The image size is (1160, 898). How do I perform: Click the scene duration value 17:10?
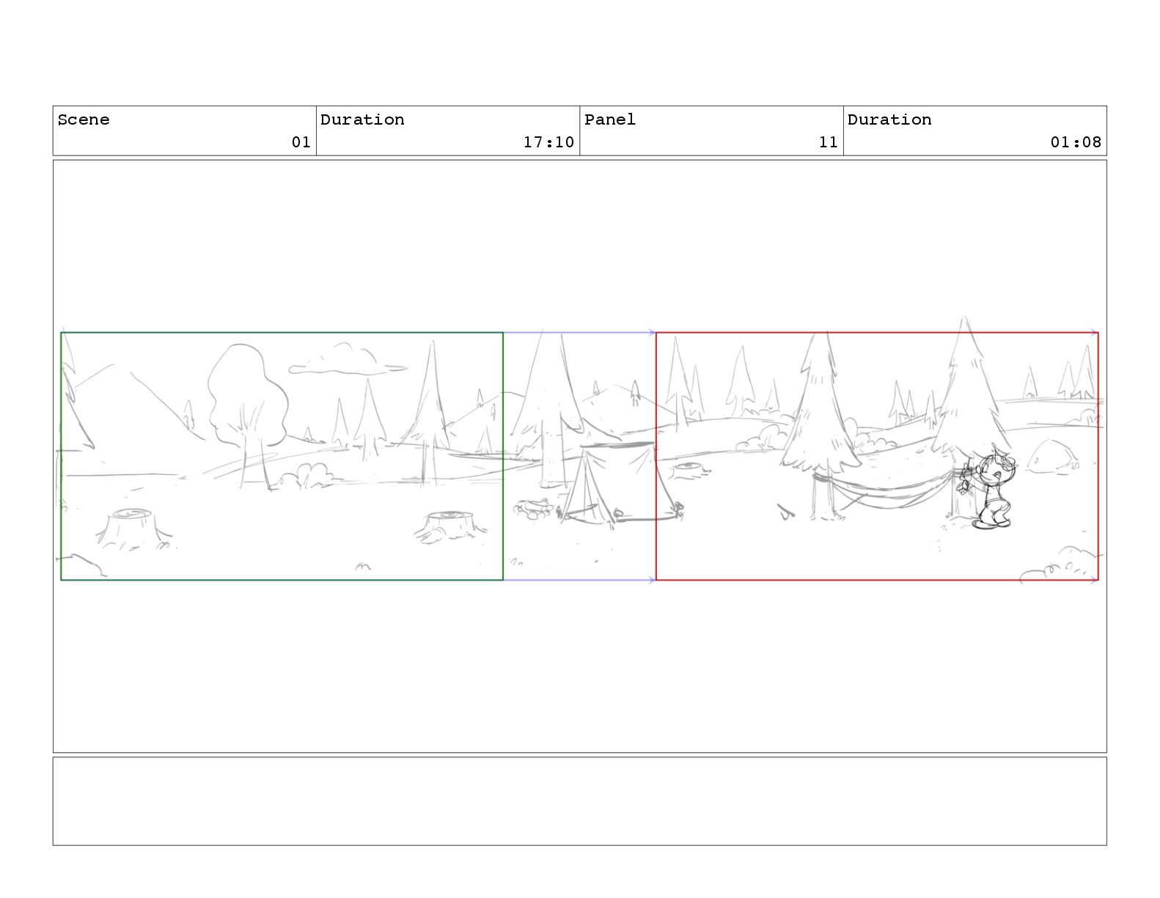548,142
